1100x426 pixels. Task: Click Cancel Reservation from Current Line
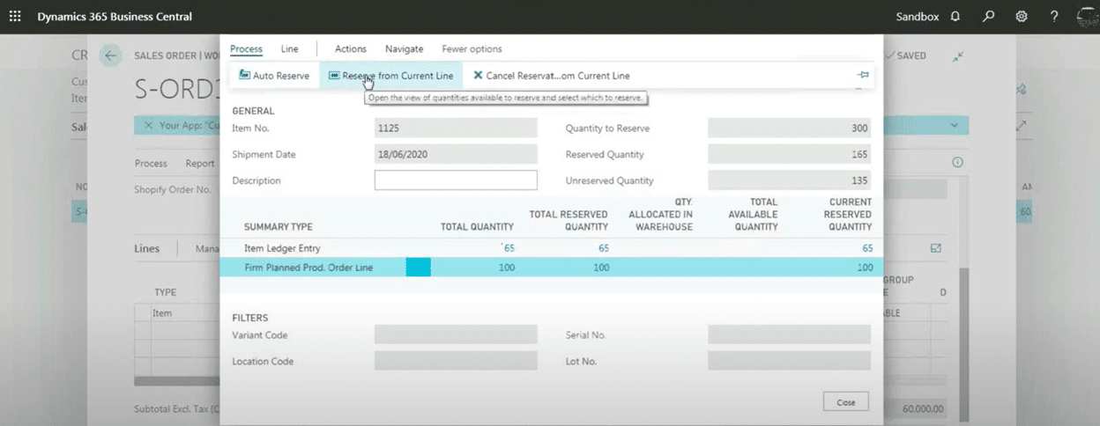tap(551, 76)
